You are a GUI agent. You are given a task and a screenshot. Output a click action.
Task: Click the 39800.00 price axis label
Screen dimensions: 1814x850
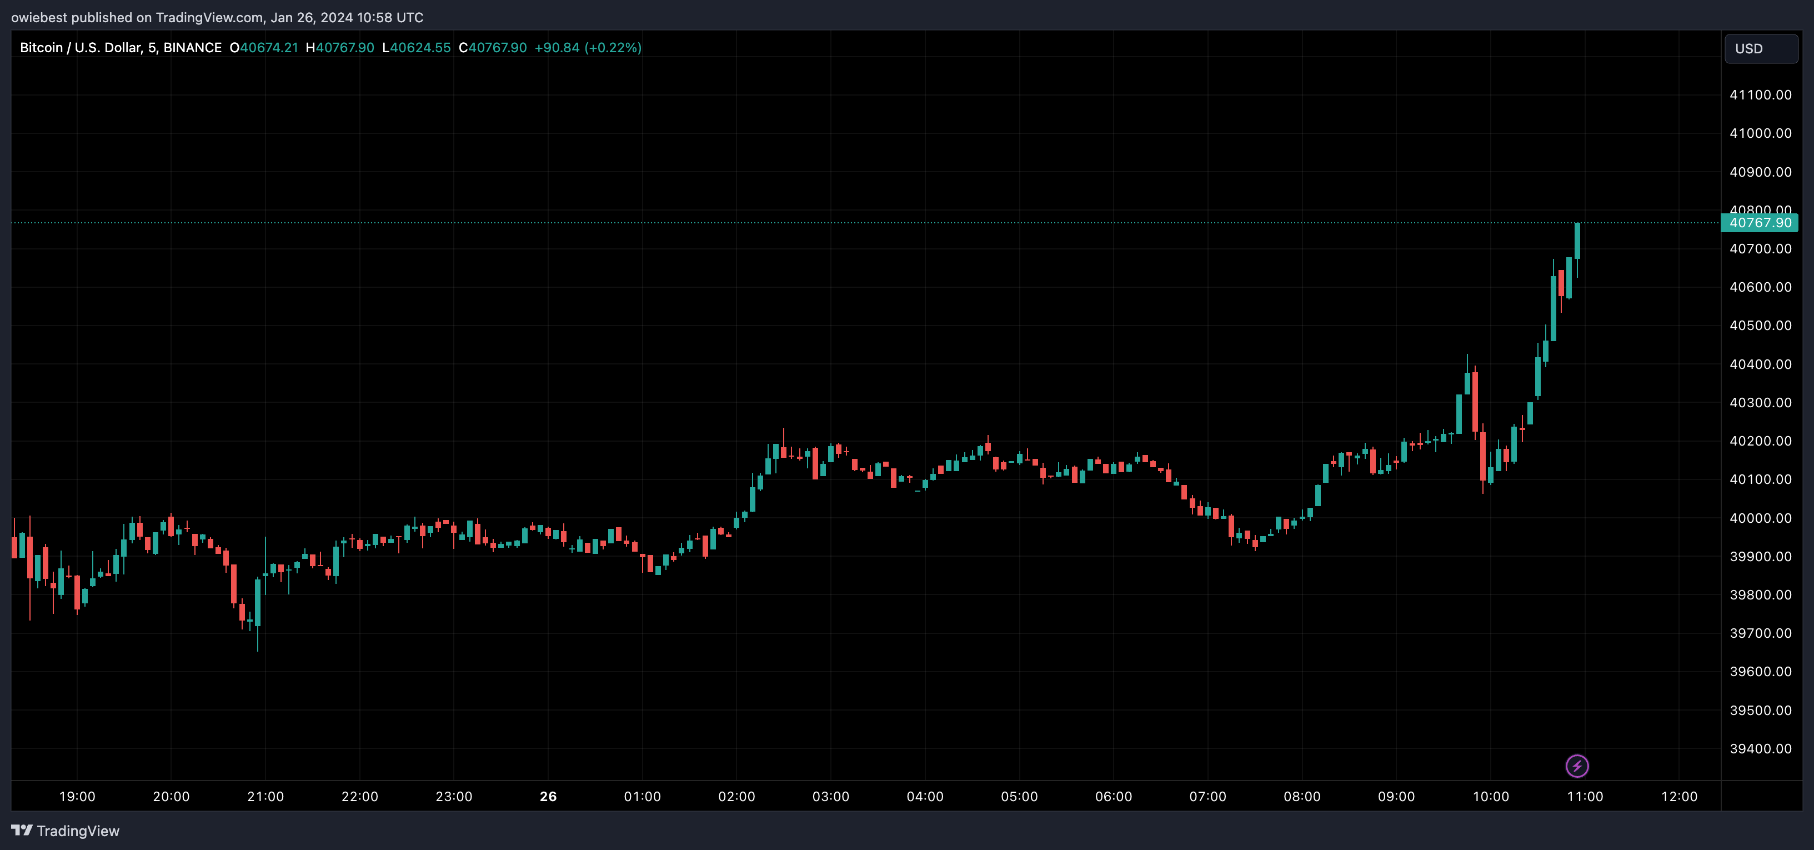[x=1761, y=594]
